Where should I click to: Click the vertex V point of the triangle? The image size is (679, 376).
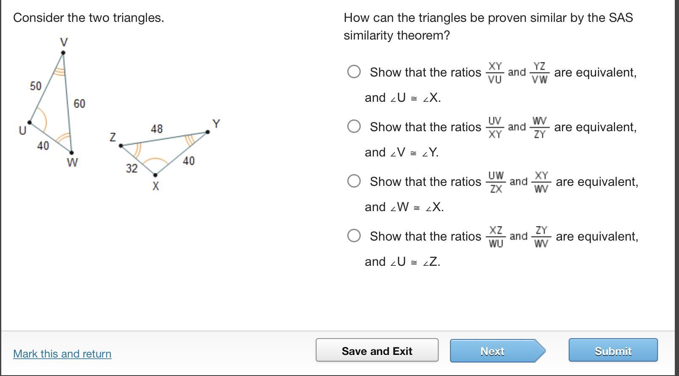[63, 53]
